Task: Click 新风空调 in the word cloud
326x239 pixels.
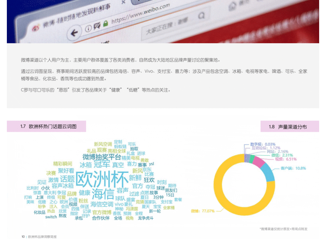Action: [x=103, y=144]
